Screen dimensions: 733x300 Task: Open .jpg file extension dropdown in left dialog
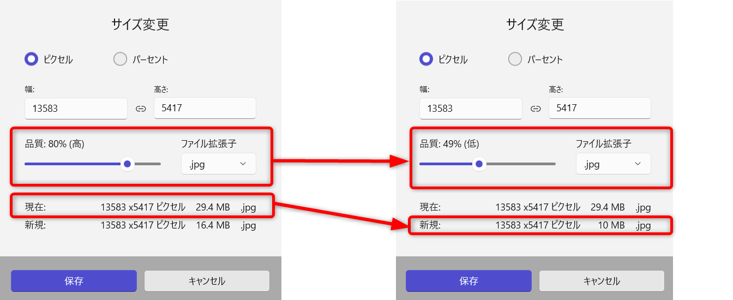[x=218, y=164]
